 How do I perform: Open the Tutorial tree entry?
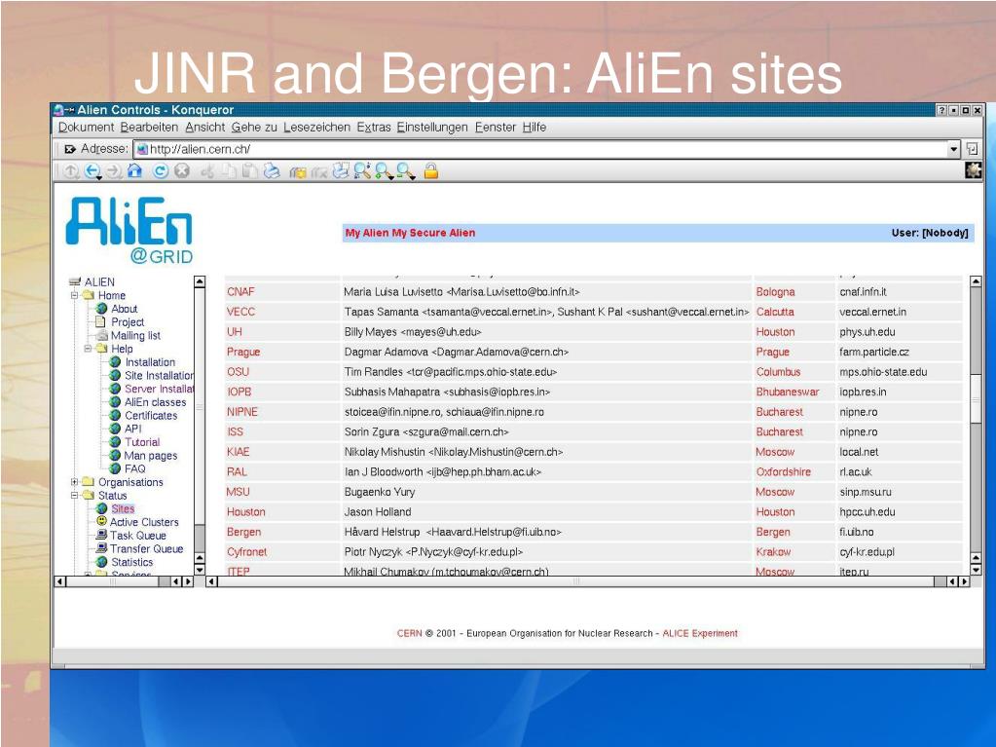pos(142,441)
